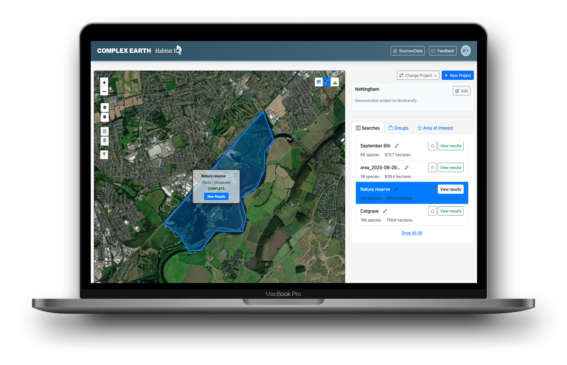Click the delete shape tool
Viewport: 567px width, 365px height.
coord(104,140)
